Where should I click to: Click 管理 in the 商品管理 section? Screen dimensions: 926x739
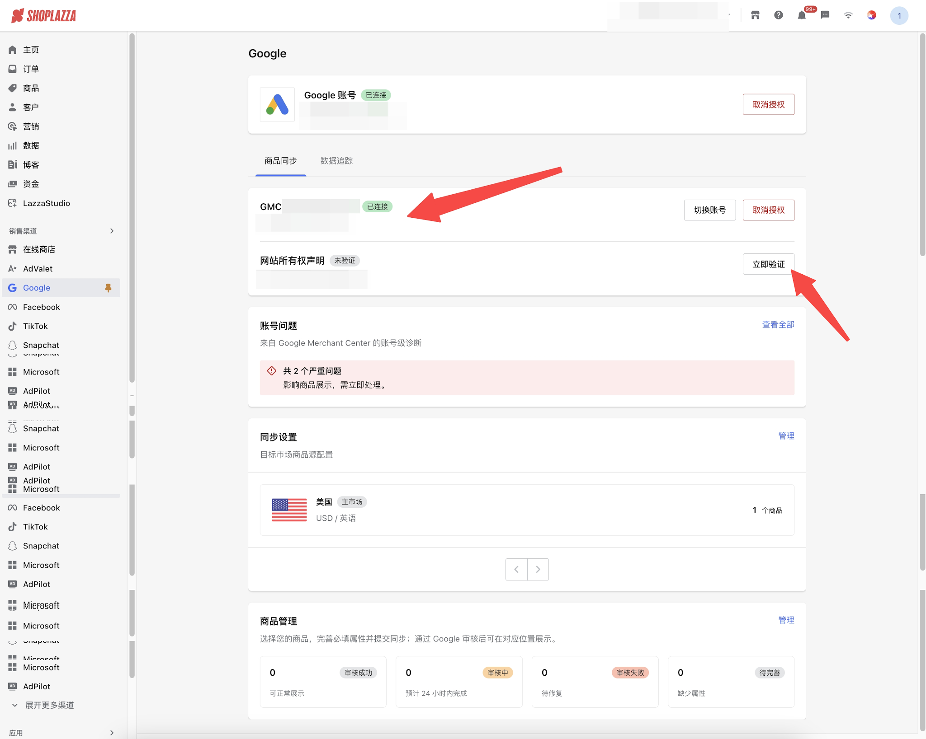tap(786, 620)
